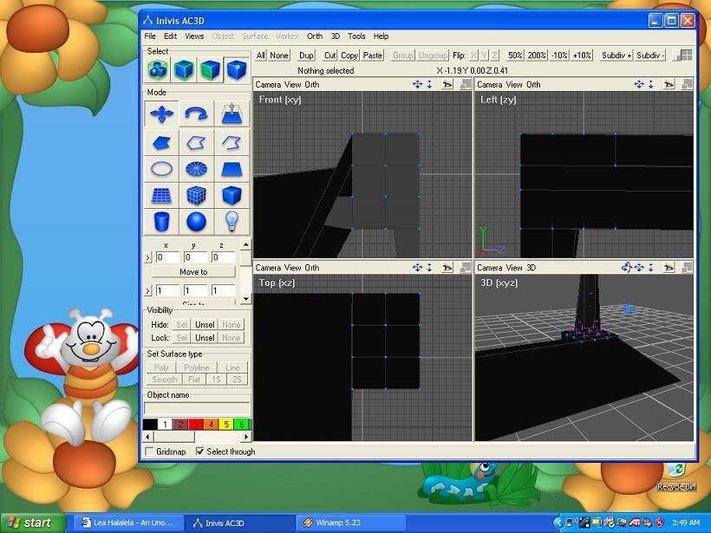Image resolution: width=711 pixels, height=533 pixels.
Task: Open the Edit menu
Action: (171, 36)
